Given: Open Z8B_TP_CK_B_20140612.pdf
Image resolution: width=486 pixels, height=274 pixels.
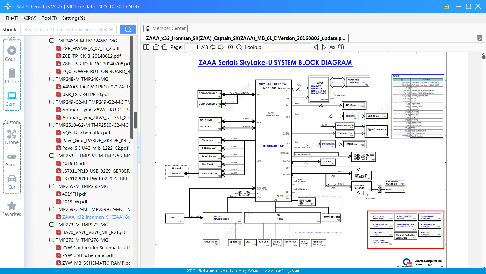Looking at the screenshot, I should pyautogui.click(x=92, y=56).
